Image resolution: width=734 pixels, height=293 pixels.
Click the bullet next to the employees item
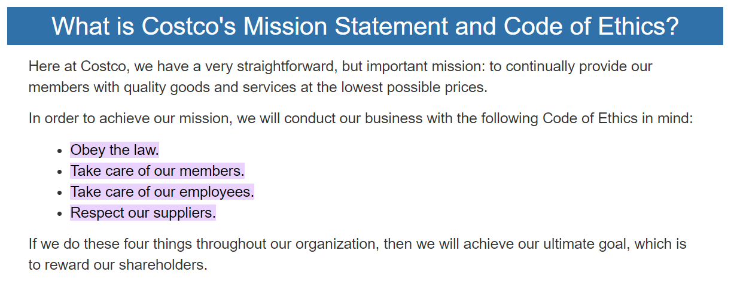pyautogui.click(x=59, y=193)
